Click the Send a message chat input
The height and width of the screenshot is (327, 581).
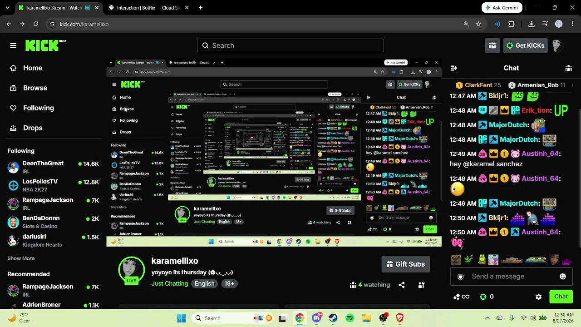pyautogui.click(x=511, y=277)
